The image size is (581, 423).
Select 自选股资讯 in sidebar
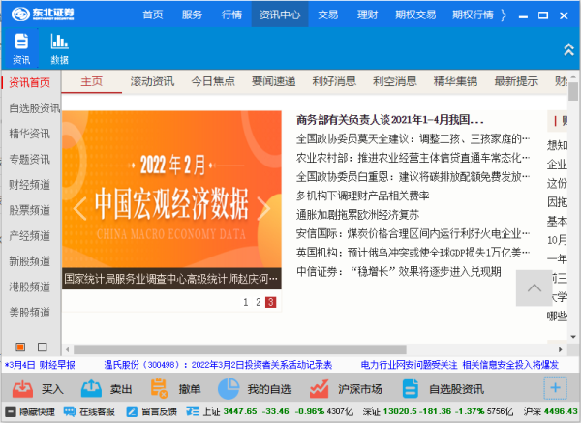(35, 108)
